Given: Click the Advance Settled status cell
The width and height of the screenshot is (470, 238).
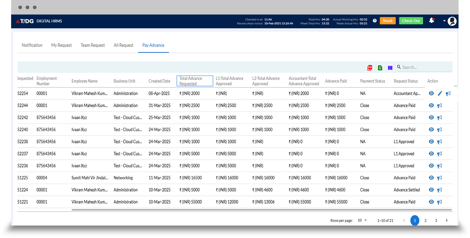Looking at the screenshot, I should (x=407, y=190).
